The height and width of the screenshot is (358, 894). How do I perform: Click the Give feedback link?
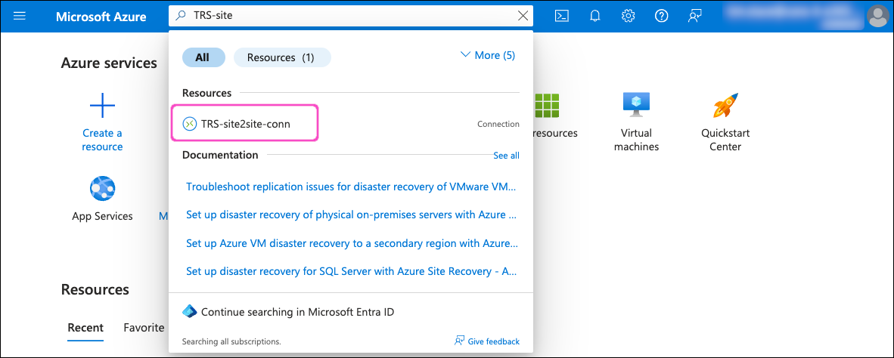click(x=487, y=341)
